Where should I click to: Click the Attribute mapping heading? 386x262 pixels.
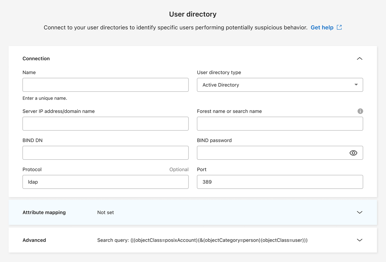click(x=44, y=212)
